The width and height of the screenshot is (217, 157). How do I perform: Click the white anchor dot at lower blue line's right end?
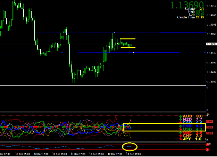205,52
